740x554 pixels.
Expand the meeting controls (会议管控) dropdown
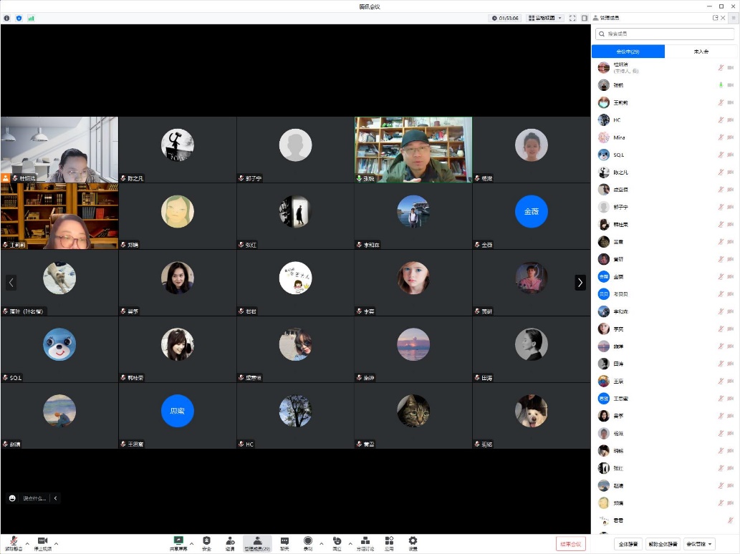point(700,544)
